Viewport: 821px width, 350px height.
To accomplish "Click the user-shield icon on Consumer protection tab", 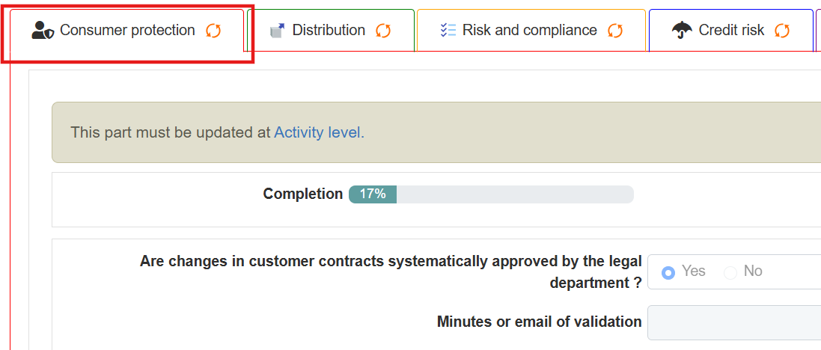I will click(x=42, y=30).
